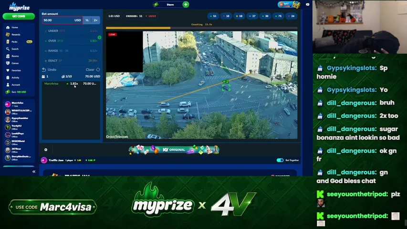Clear all bets

pyautogui.click(x=93, y=70)
